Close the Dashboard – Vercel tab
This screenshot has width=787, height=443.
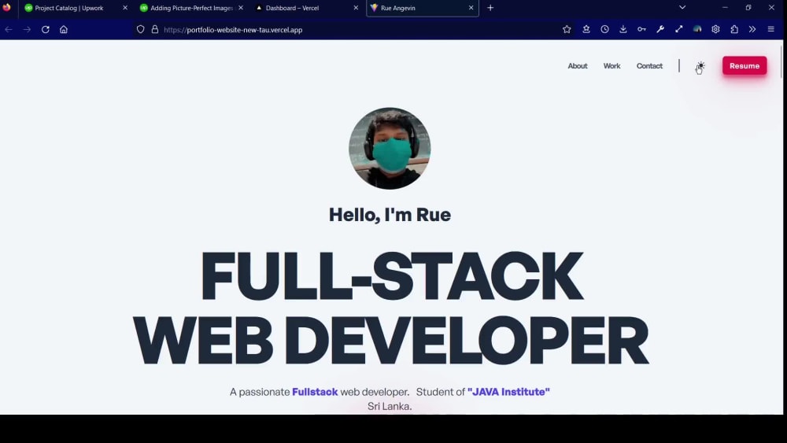[356, 8]
